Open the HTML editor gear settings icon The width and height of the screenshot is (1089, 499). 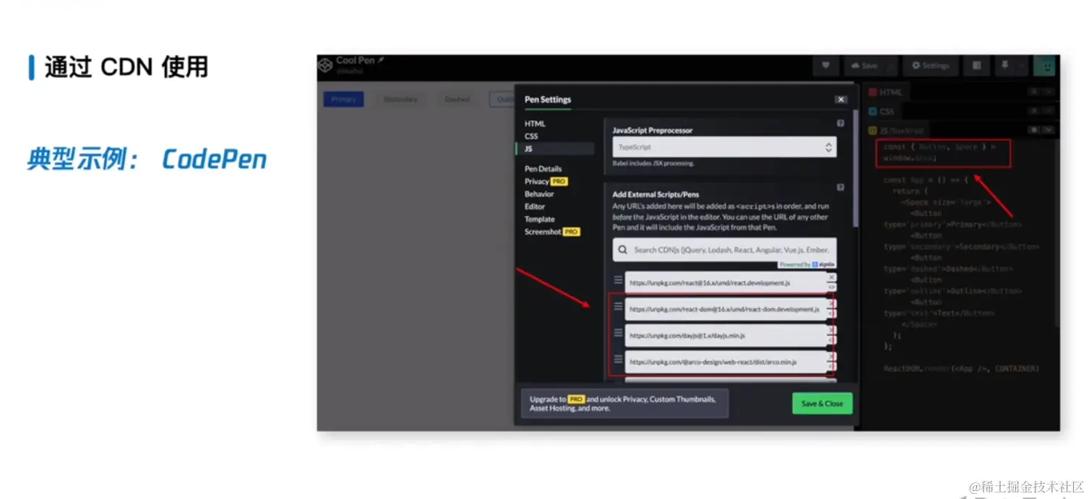(x=1035, y=92)
